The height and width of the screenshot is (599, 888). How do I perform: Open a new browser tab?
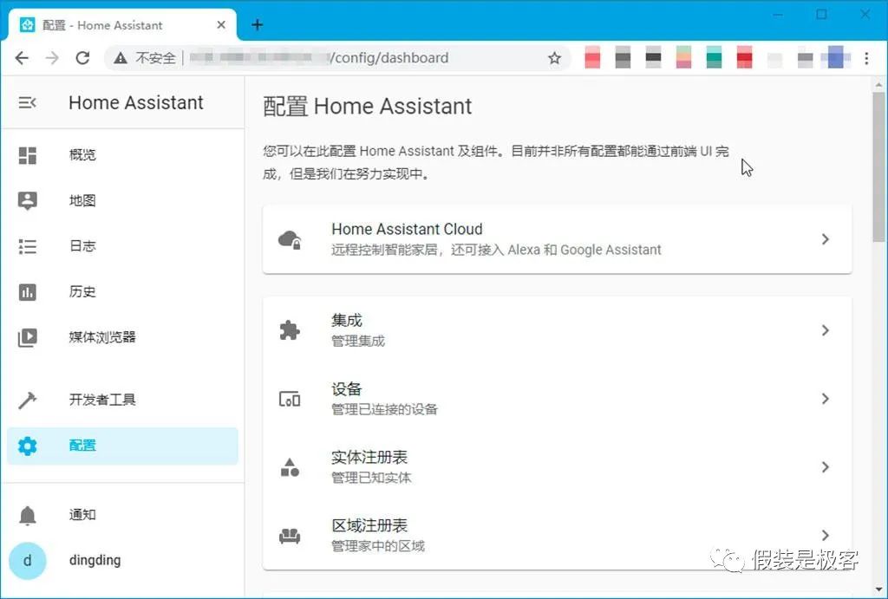click(257, 25)
